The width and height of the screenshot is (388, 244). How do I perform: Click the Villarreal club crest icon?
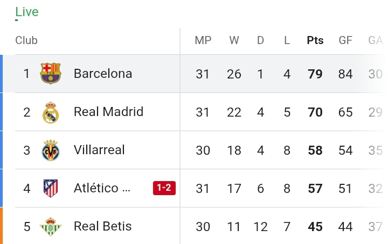pyautogui.click(x=51, y=150)
